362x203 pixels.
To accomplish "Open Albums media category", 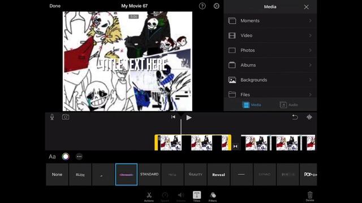I will (x=270, y=65).
